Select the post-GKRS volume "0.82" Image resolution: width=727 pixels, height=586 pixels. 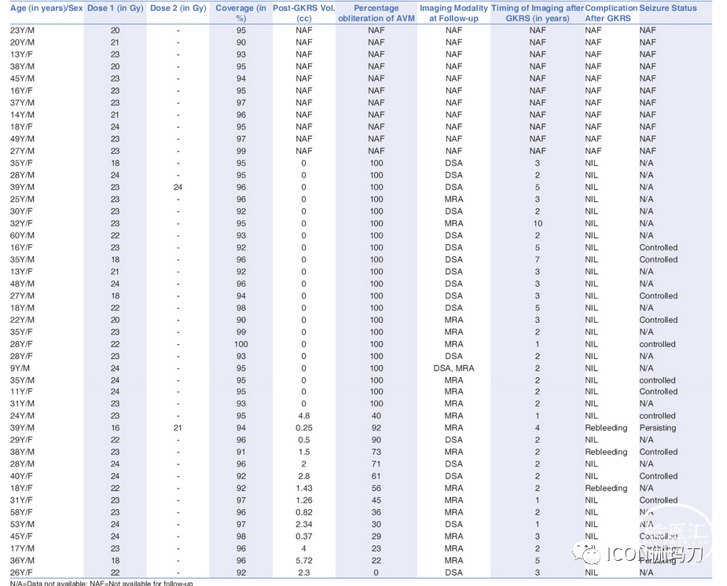tap(303, 512)
